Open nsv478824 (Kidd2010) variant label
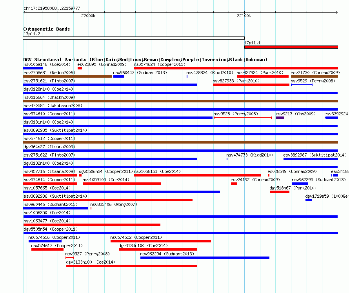The height and width of the screenshot is (293, 349). click(x=210, y=73)
